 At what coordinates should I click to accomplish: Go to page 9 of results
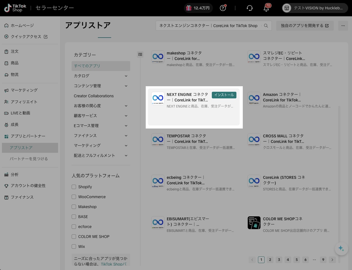pyautogui.click(x=323, y=260)
